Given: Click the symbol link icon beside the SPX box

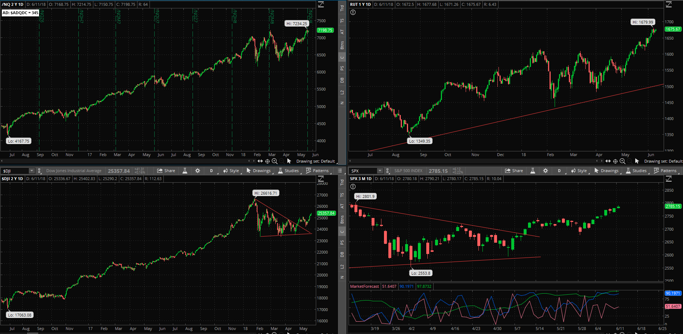Looking at the screenshot, I should [x=388, y=171].
